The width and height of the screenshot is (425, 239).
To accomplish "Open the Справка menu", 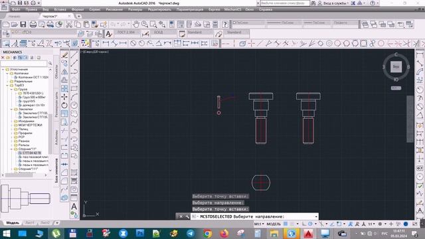I will (266, 9).
